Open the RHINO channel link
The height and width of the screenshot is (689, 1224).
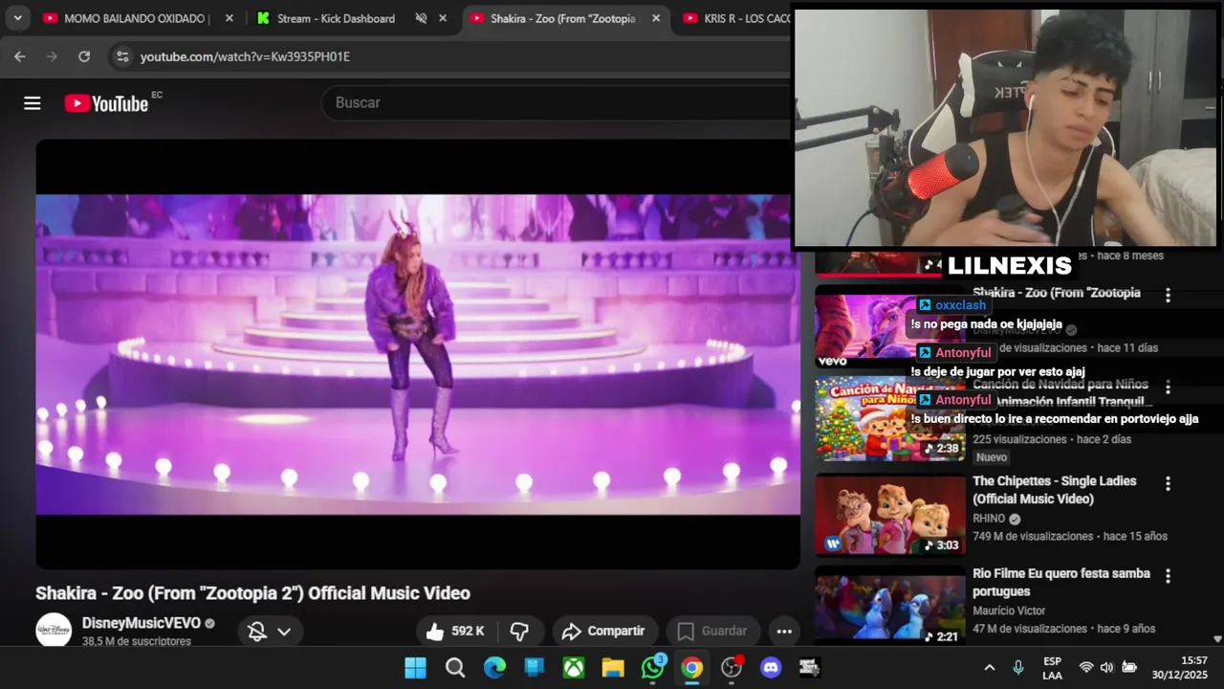point(989,519)
